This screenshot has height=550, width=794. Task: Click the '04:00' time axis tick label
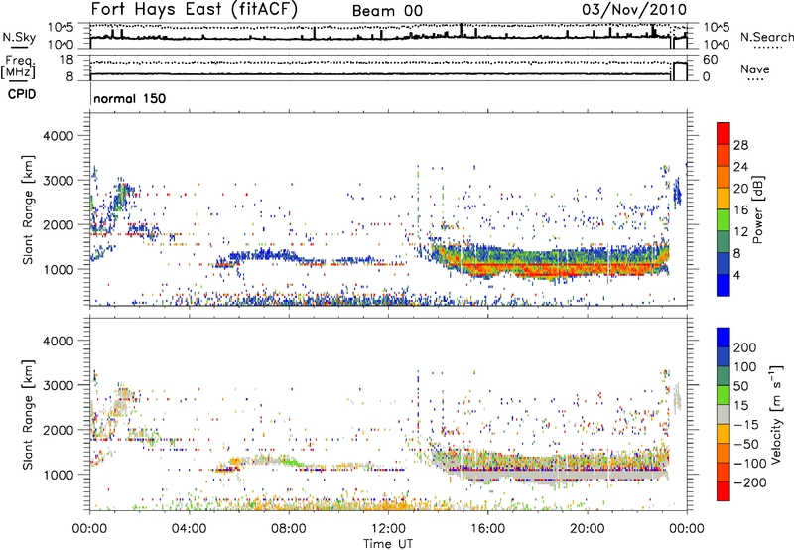pyautogui.click(x=189, y=529)
